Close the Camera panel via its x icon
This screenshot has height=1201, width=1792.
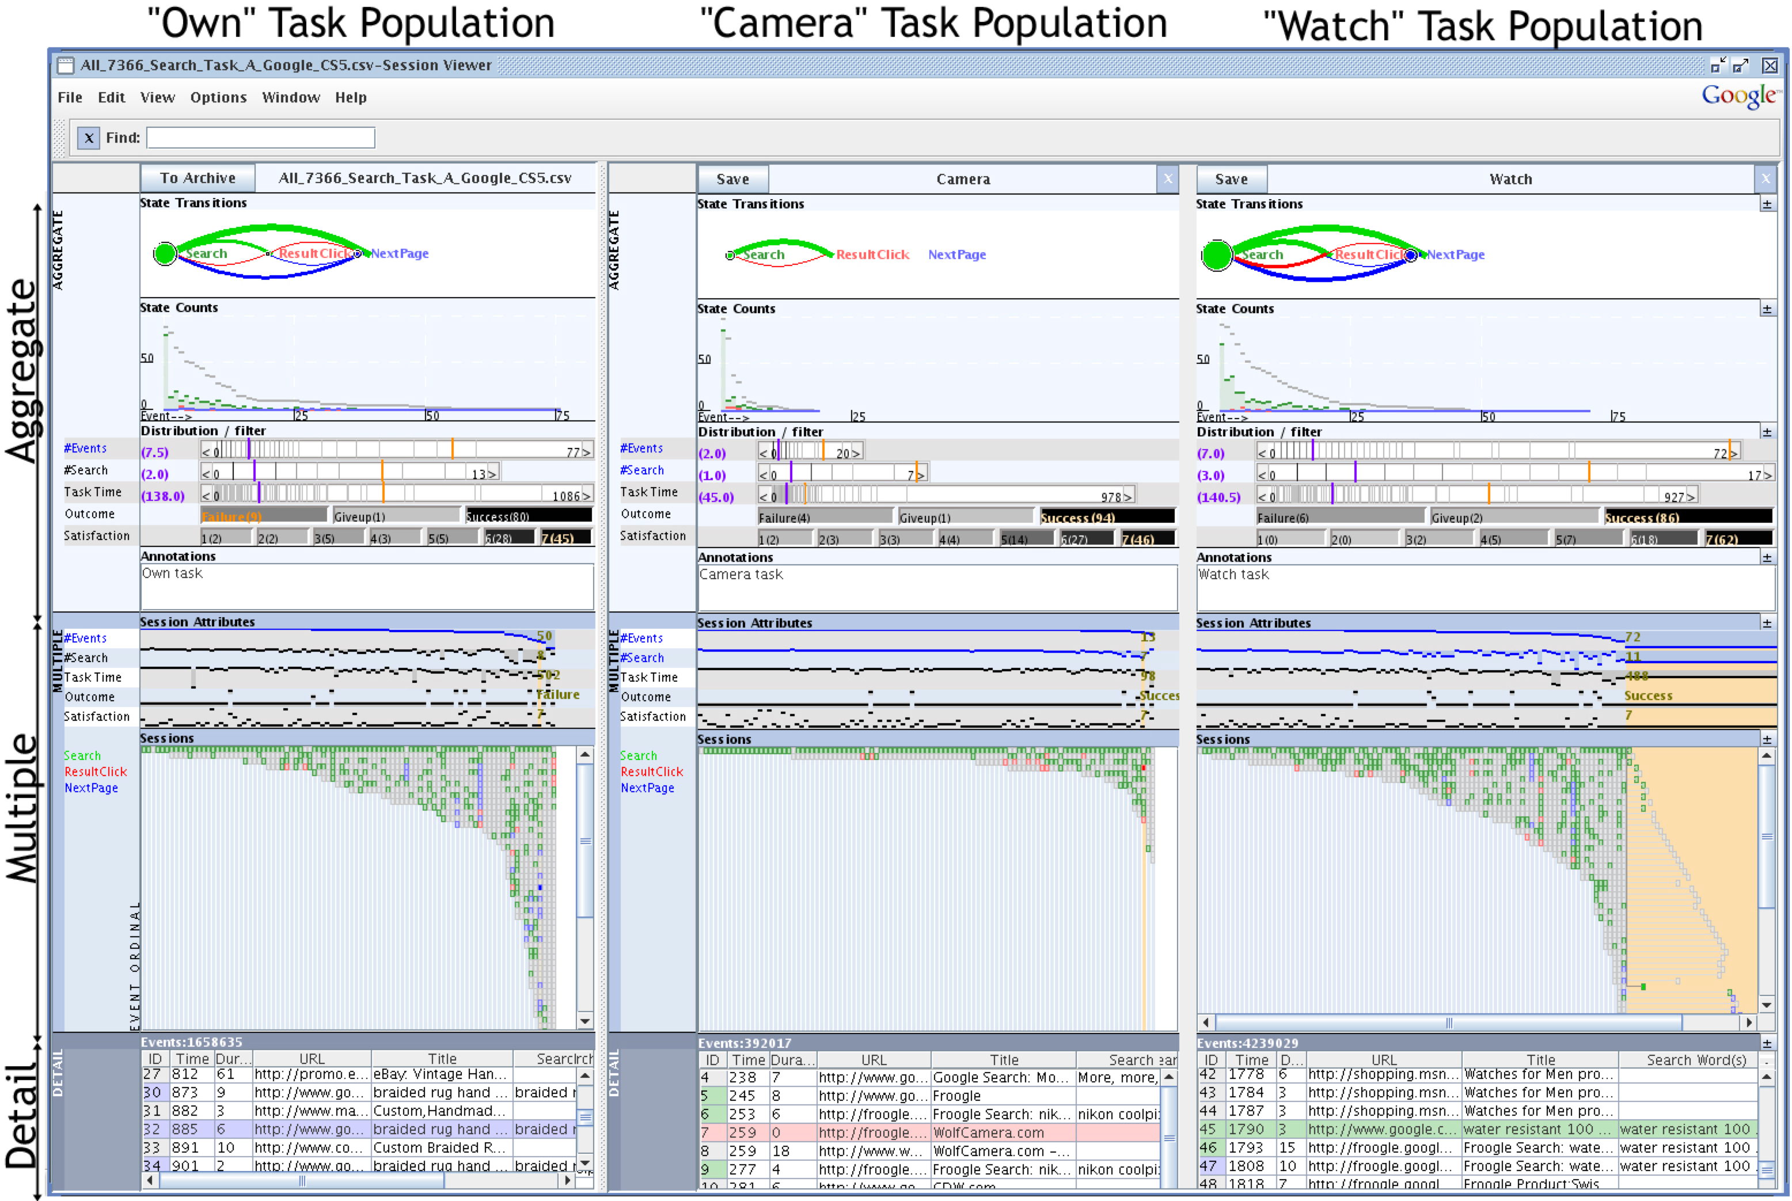[1167, 178]
